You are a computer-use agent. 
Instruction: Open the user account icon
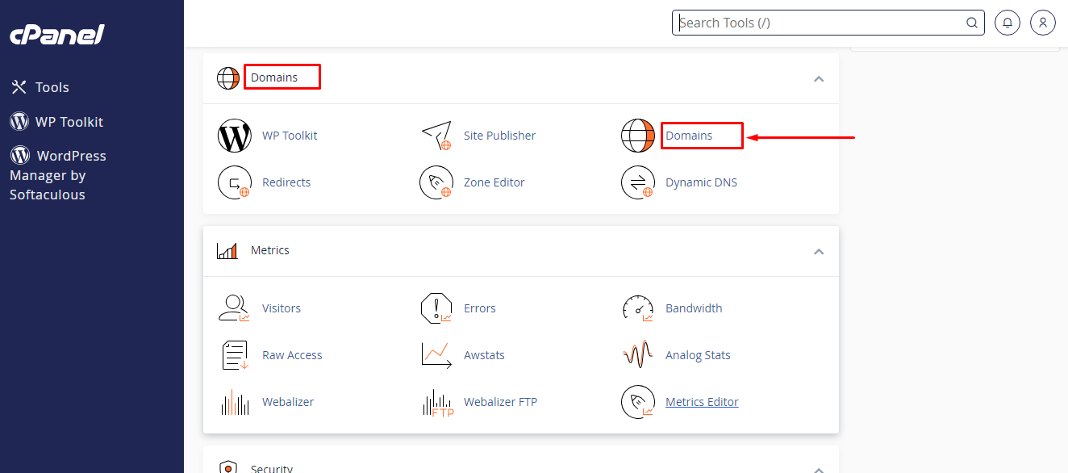pyautogui.click(x=1043, y=23)
